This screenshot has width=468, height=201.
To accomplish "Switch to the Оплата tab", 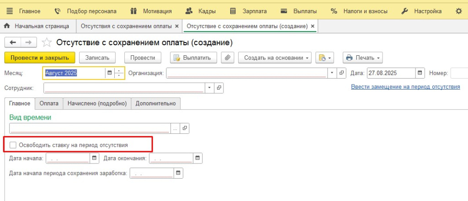I will pos(49,104).
